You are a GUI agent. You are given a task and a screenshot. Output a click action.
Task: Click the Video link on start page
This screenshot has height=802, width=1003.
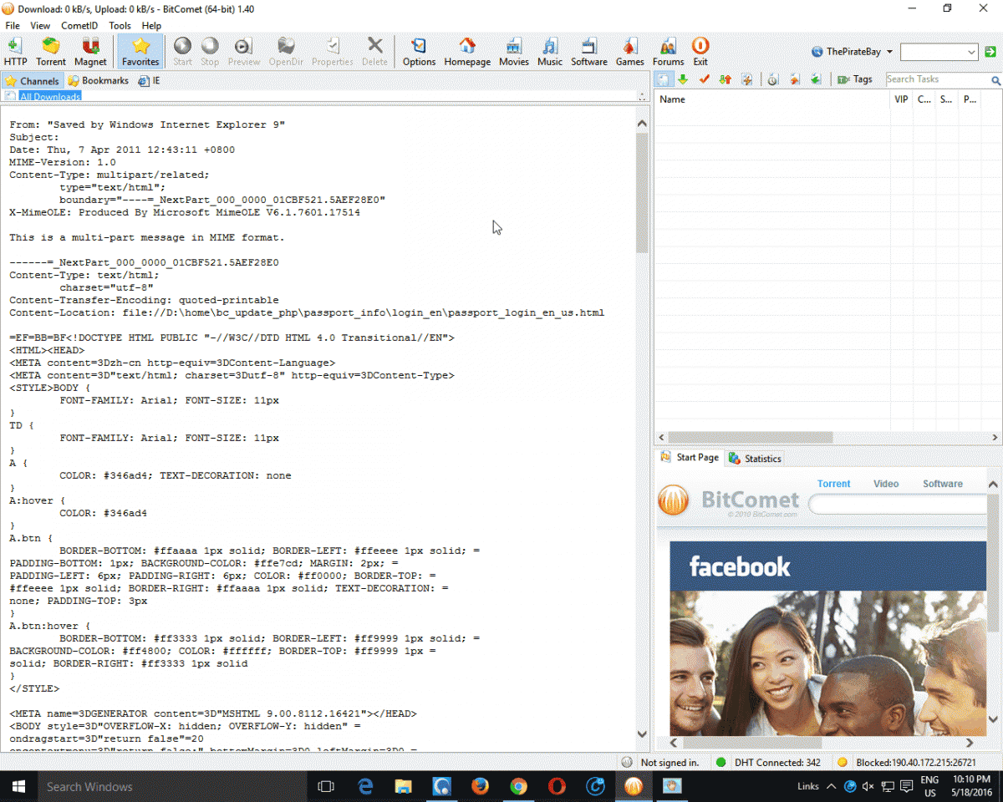coord(886,484)
